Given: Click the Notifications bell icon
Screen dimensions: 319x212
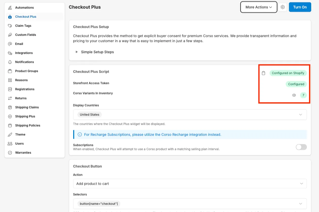Looking at the screenshot, I should [x=10, y=62].
